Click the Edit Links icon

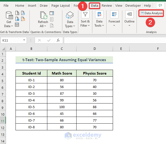click(52, 26)
